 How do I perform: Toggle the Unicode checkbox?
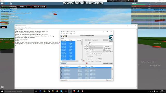coord(105,47)
